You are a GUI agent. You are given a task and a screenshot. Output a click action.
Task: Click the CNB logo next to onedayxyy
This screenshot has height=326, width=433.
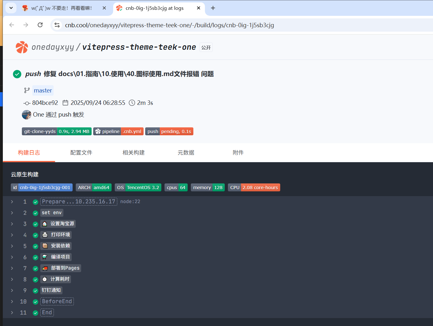[22, 47]
